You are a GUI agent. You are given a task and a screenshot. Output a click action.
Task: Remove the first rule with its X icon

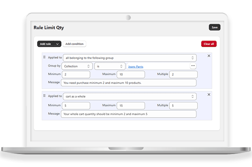(209, 56)
